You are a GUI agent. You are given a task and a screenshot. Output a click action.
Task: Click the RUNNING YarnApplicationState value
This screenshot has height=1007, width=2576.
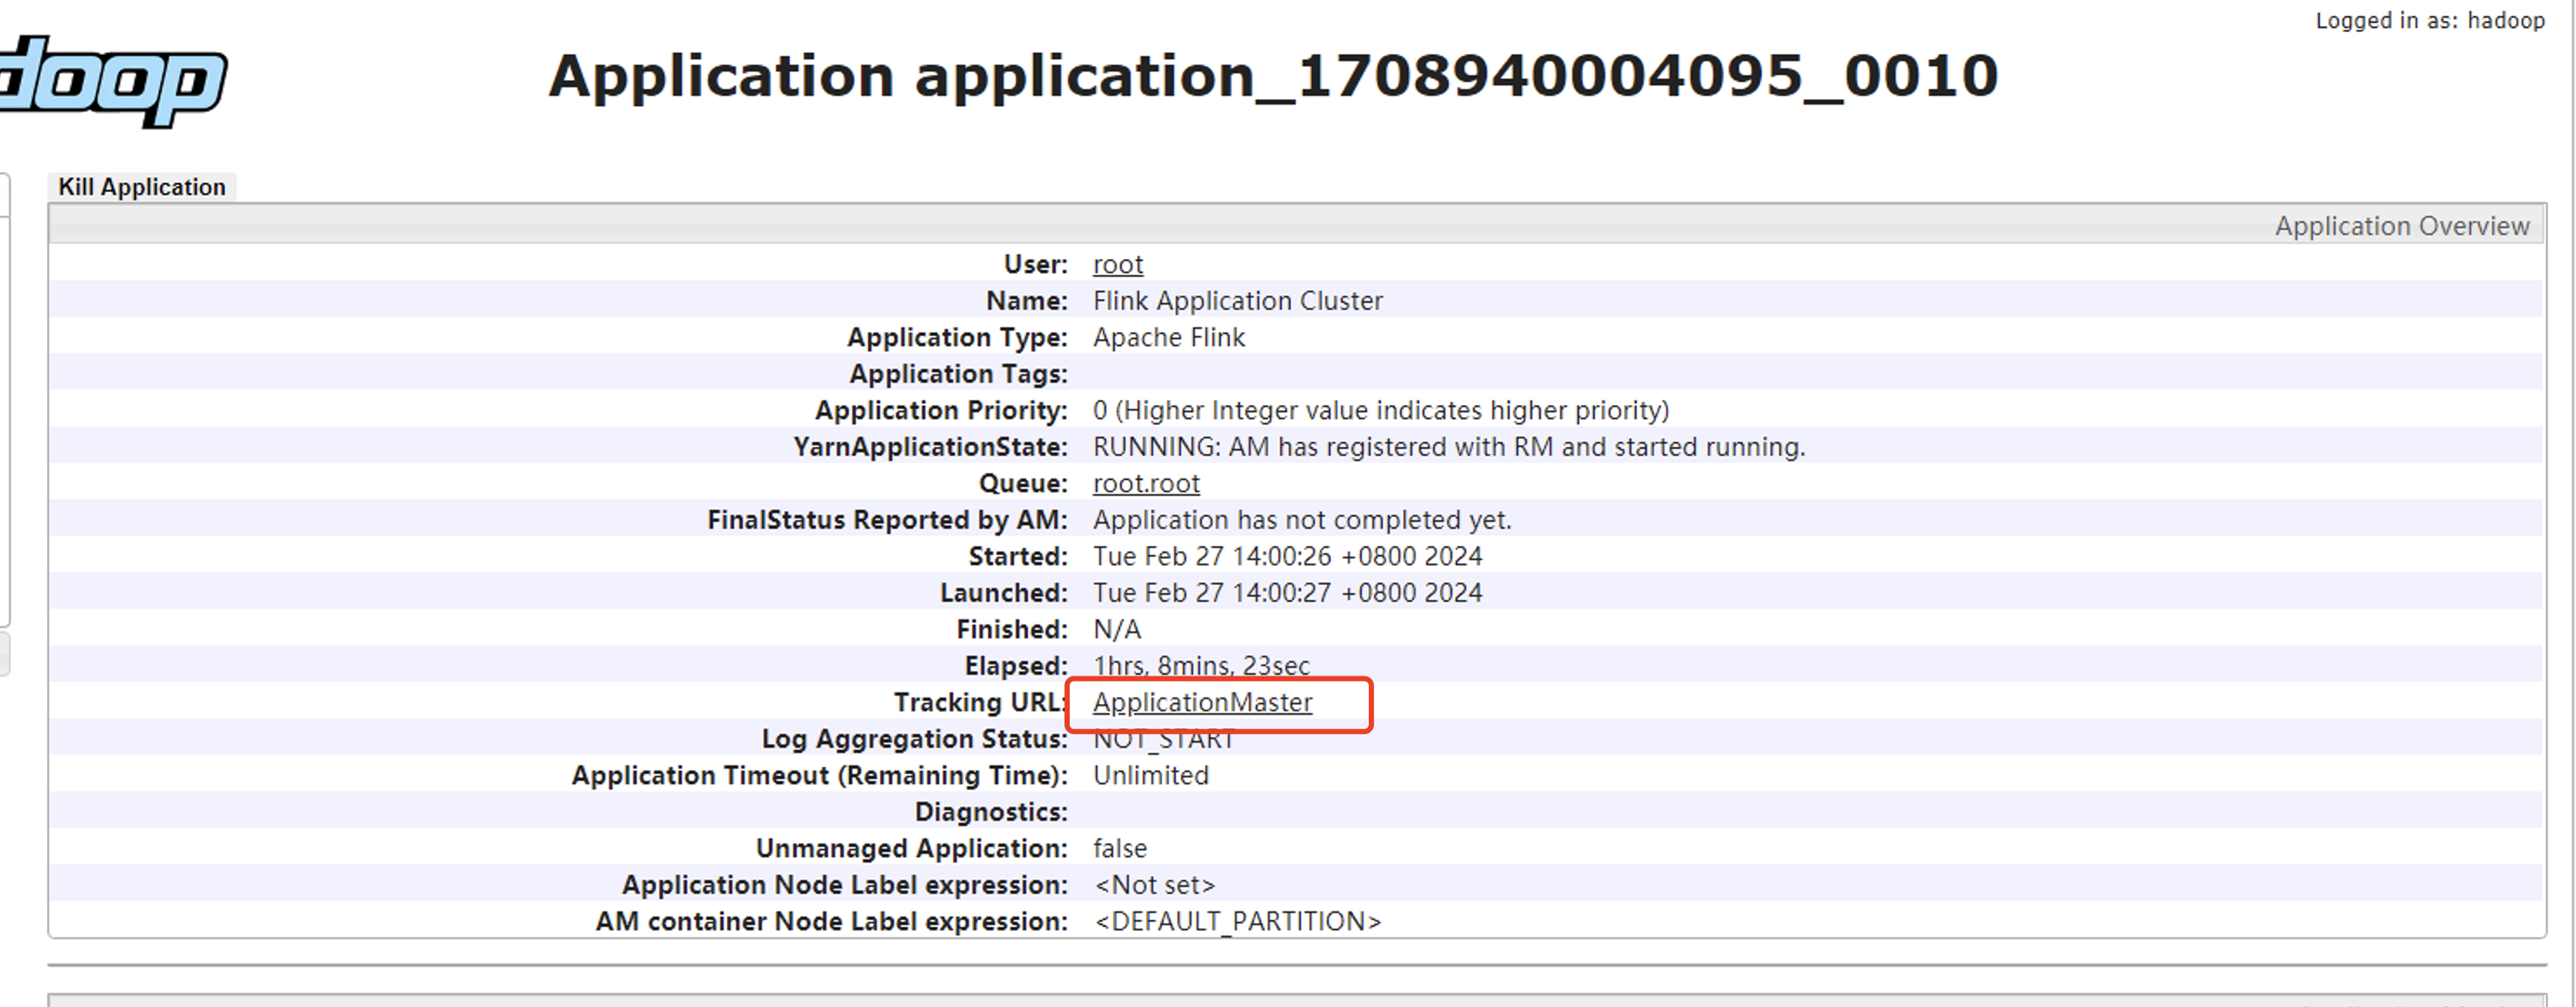click(1449, 447)
